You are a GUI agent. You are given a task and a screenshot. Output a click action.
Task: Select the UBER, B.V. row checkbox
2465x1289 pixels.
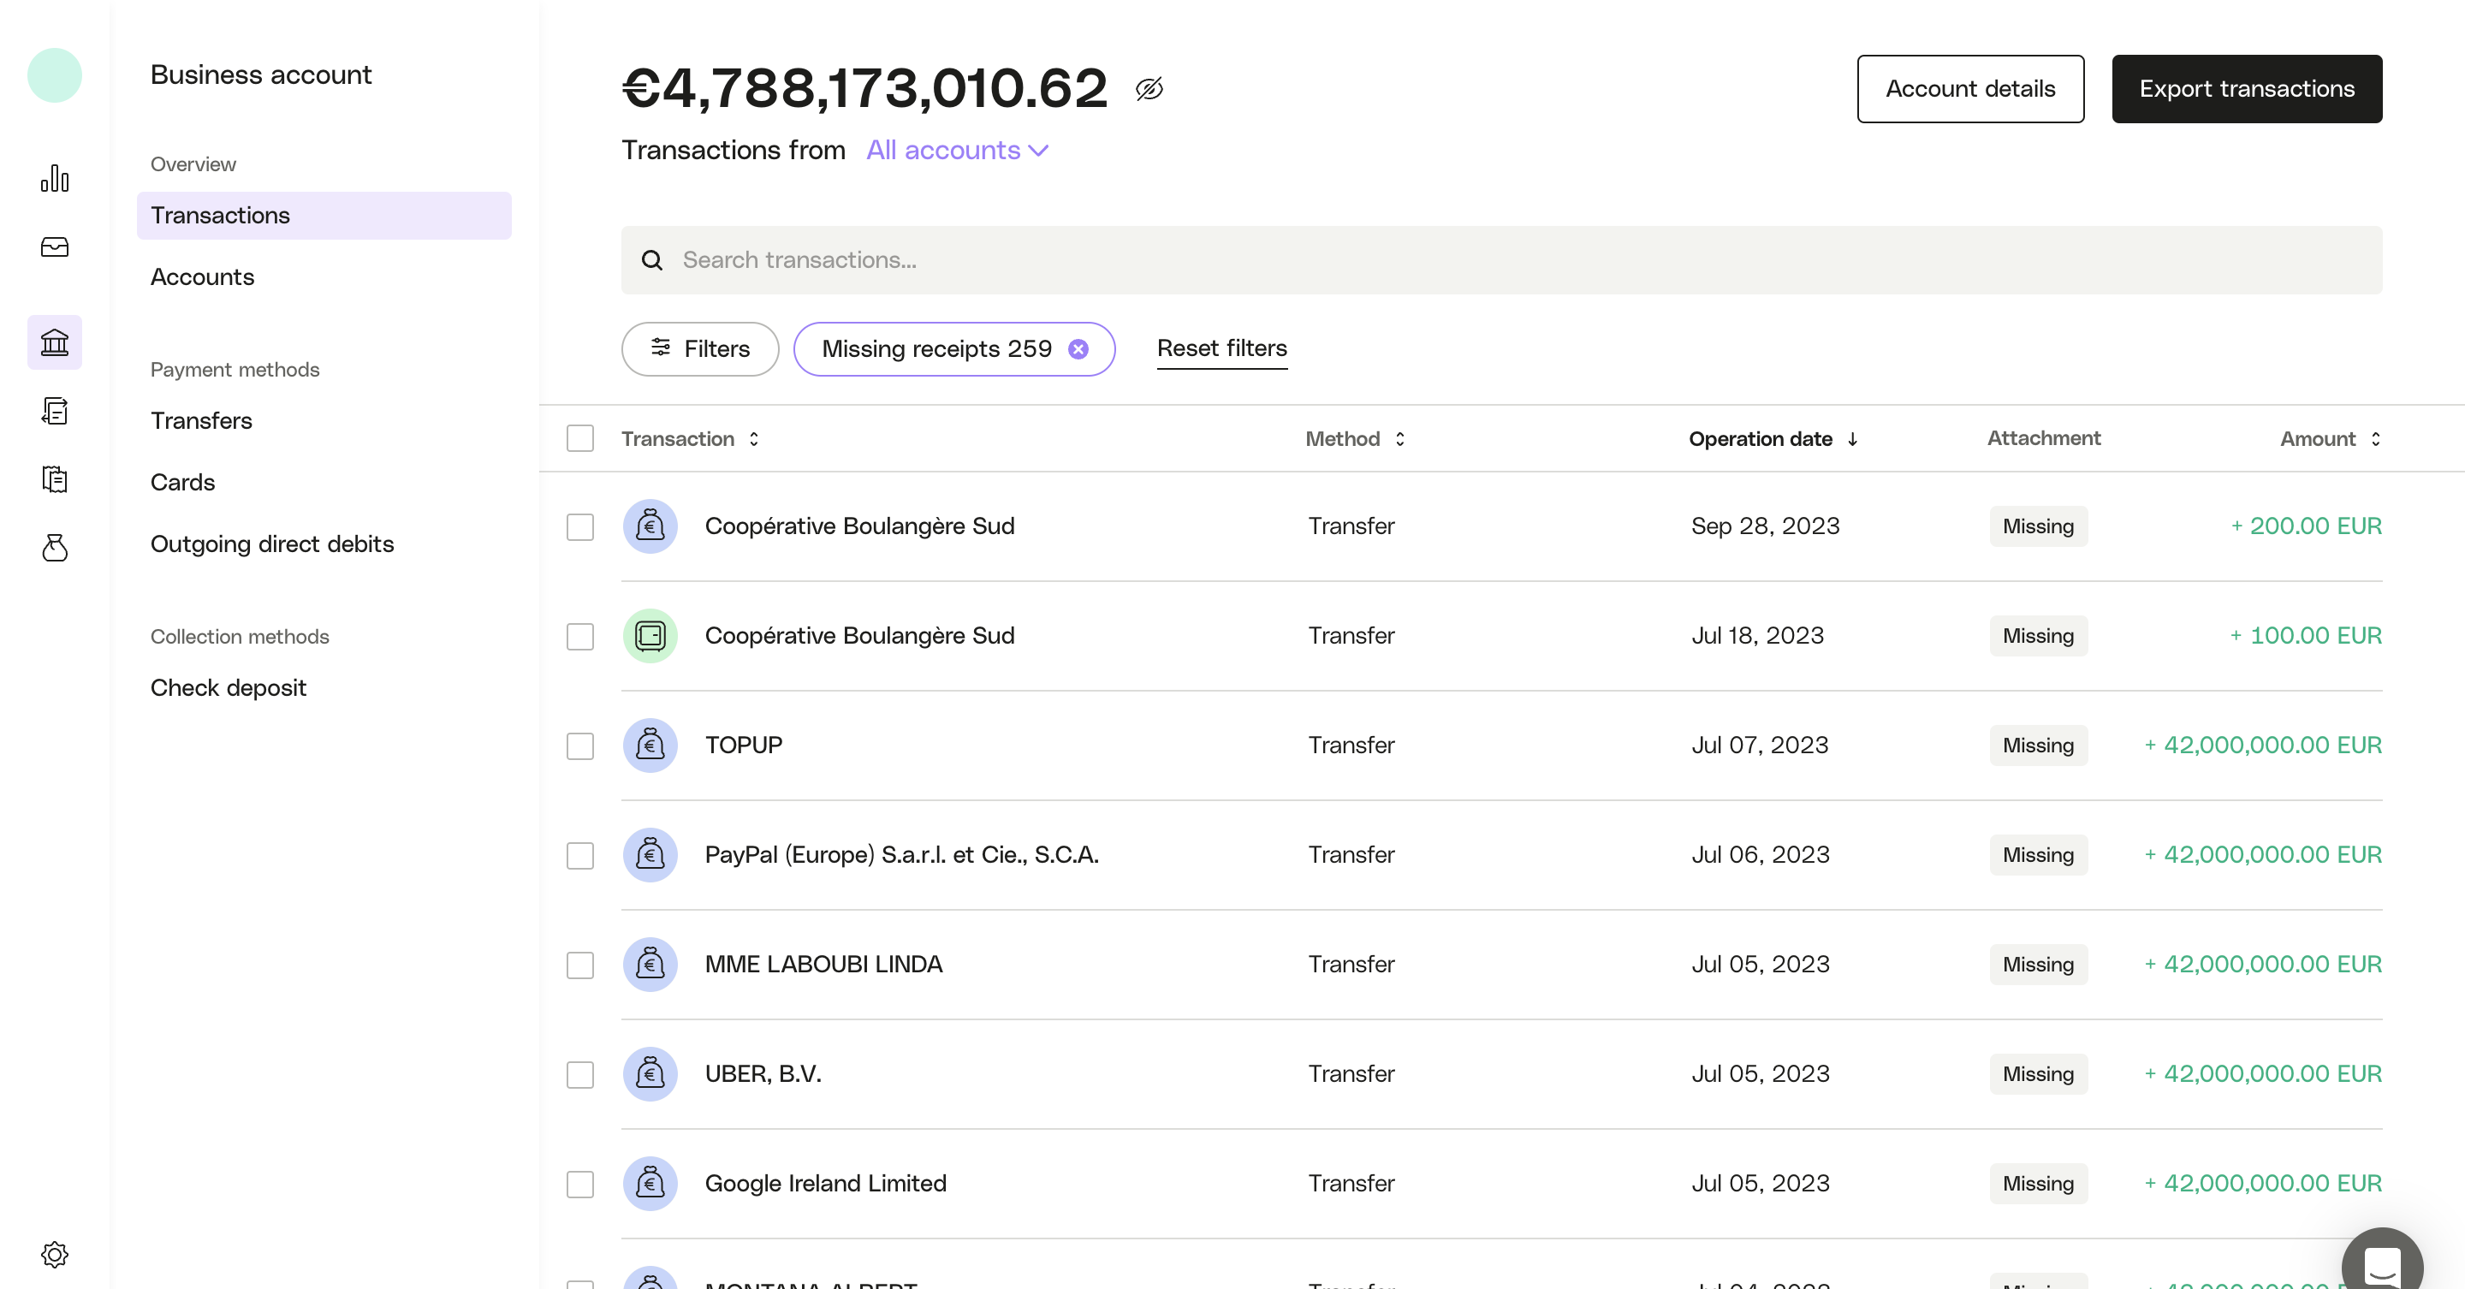tap(580, 1073)
